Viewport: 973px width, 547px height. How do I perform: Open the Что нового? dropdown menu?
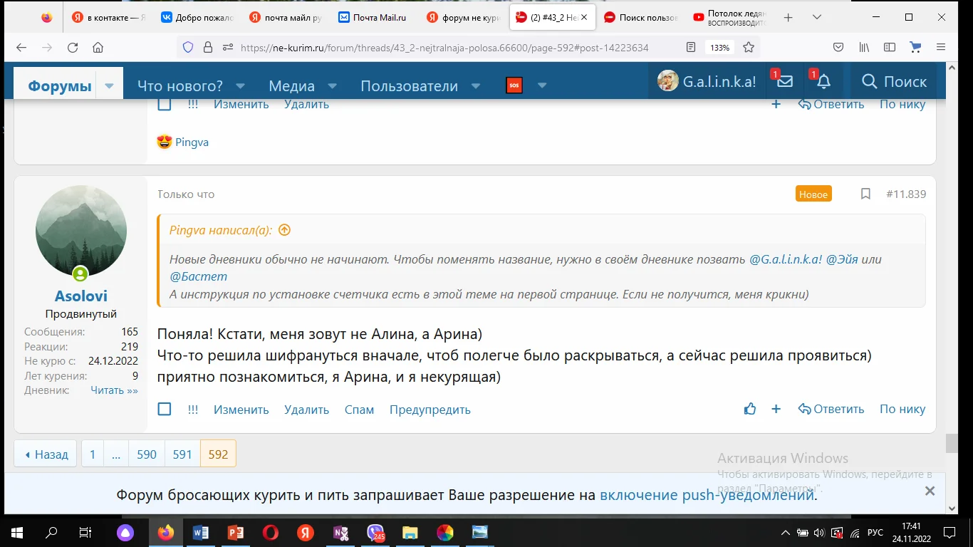click(x=182, y=85)
